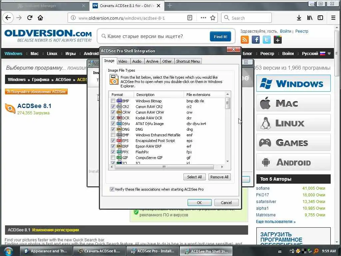Screen dimensions: 341x256
Task: Uncheck the DCR file type checkbox
Action: click(113, 118)
